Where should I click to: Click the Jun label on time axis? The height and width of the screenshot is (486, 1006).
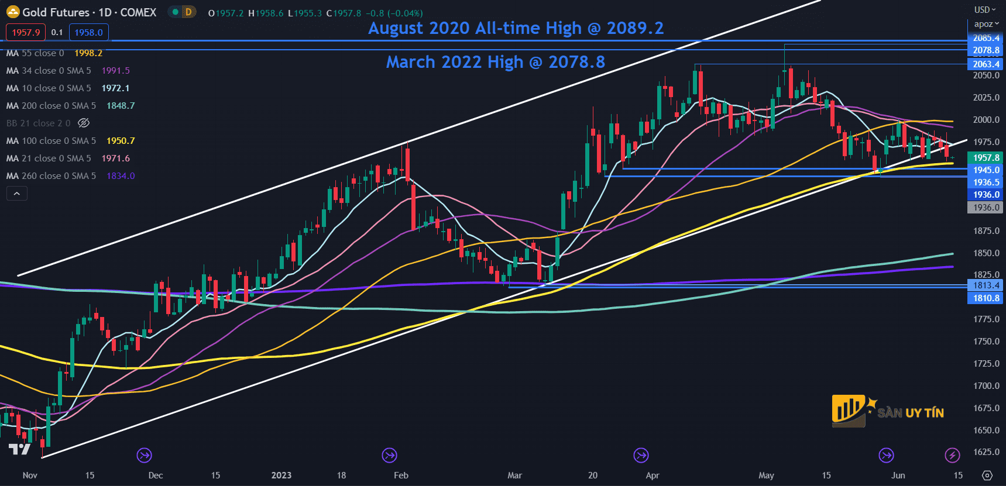pyautogui.click(x=898, y=475)
